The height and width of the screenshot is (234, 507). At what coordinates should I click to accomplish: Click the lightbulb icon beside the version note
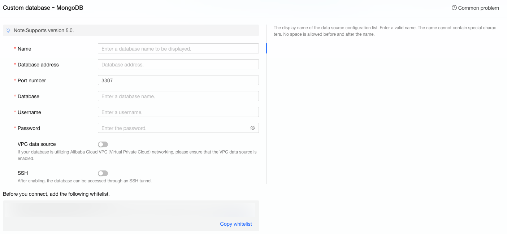click(8, 30)
